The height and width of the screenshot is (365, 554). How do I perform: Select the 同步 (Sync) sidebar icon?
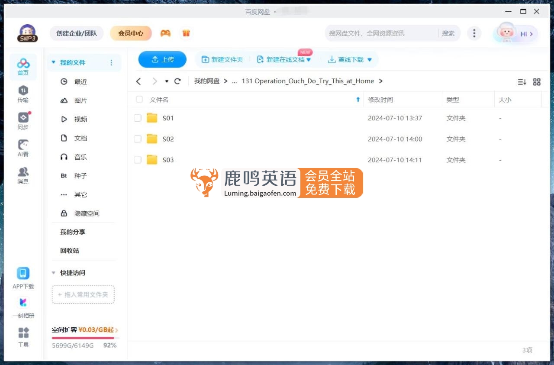(x=23, y=120)
